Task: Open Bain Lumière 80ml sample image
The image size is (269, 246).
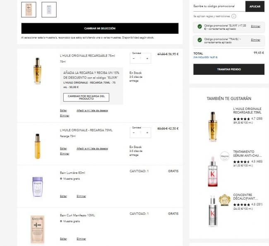Action: coord(37,187)
